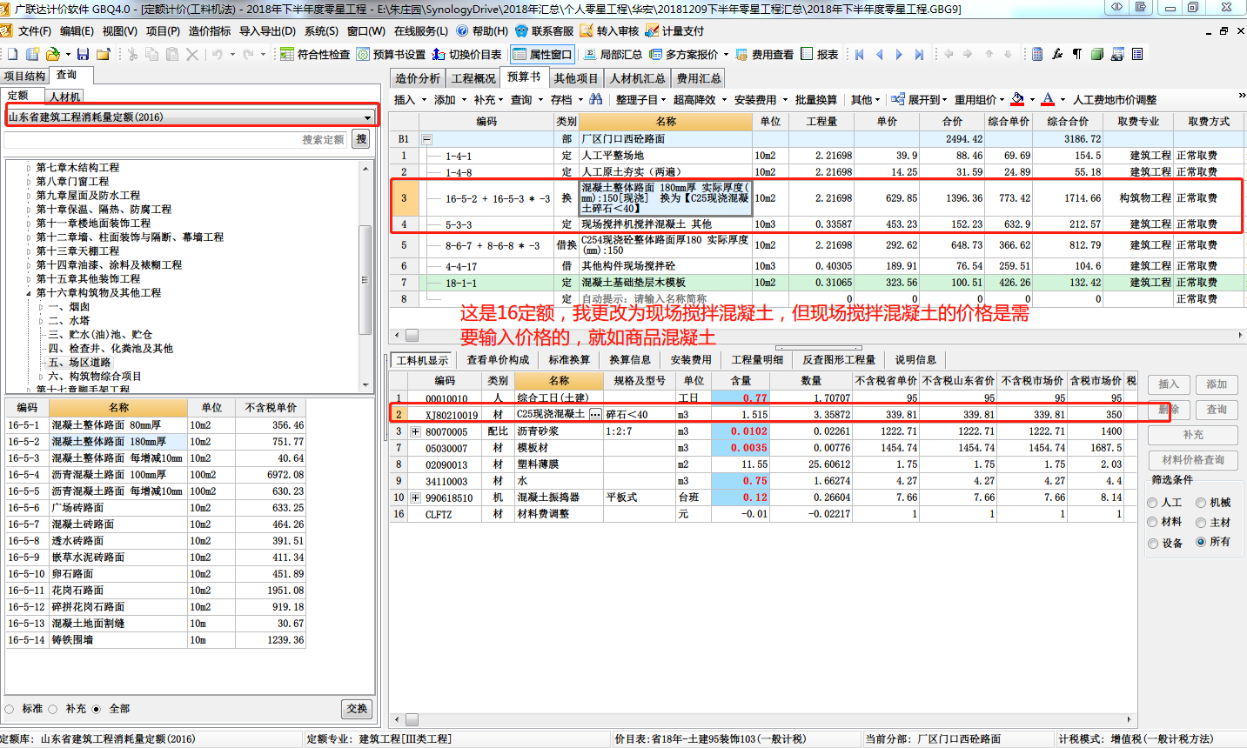
Task: Click the 交换 button
Action: coord(357,709)
